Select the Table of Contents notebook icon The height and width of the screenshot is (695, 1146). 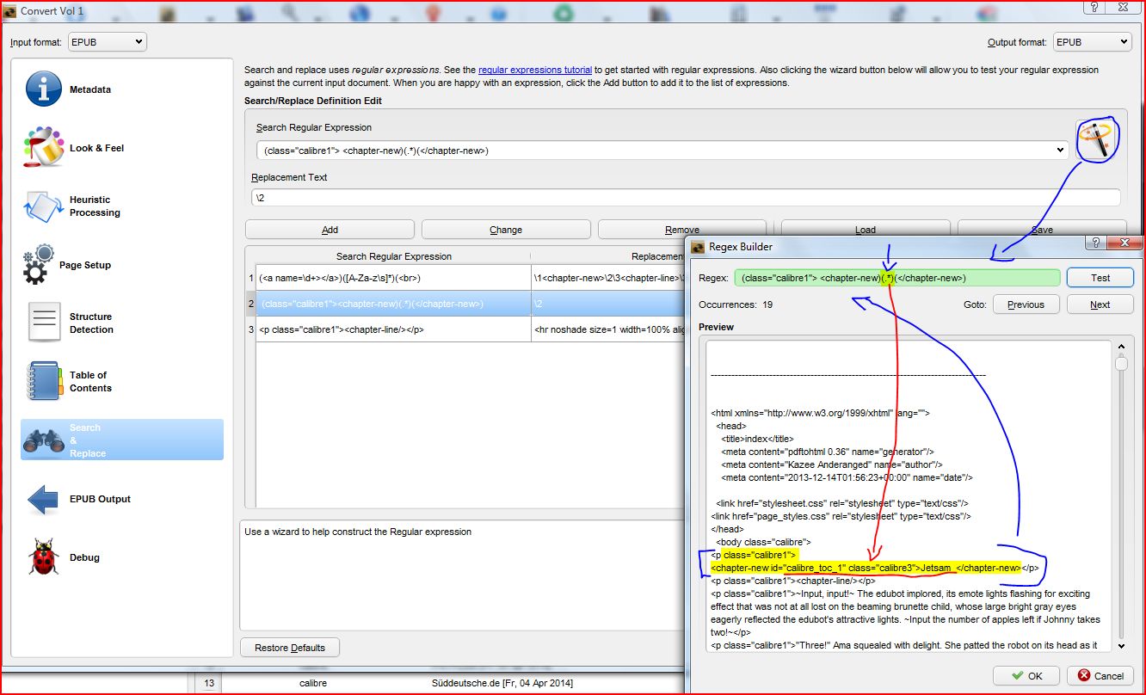tap(43, 381)
